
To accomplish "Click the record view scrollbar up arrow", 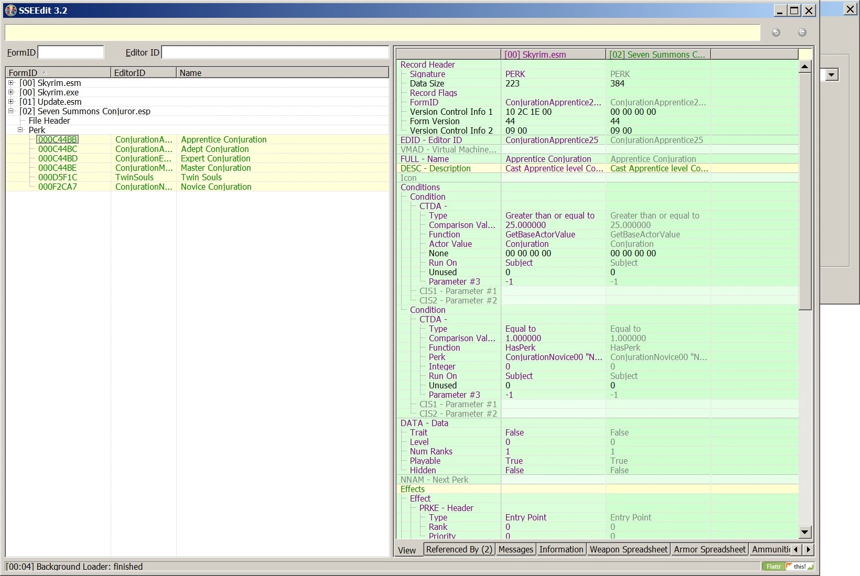I will pyautogui.click(x=805, y=67).
